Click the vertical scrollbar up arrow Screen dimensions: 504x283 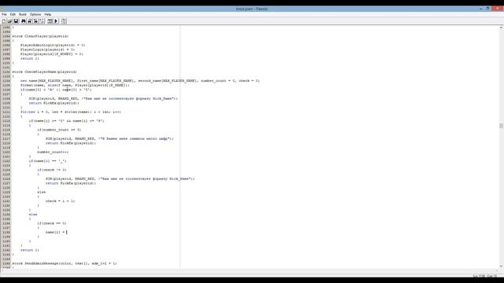coord(501,28)
